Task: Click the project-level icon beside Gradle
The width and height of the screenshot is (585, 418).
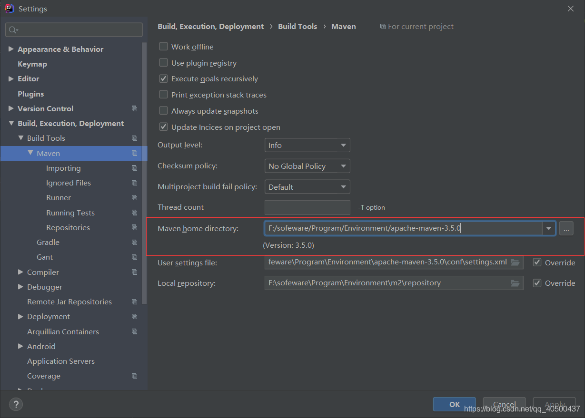Action: (x=134, y=242)
